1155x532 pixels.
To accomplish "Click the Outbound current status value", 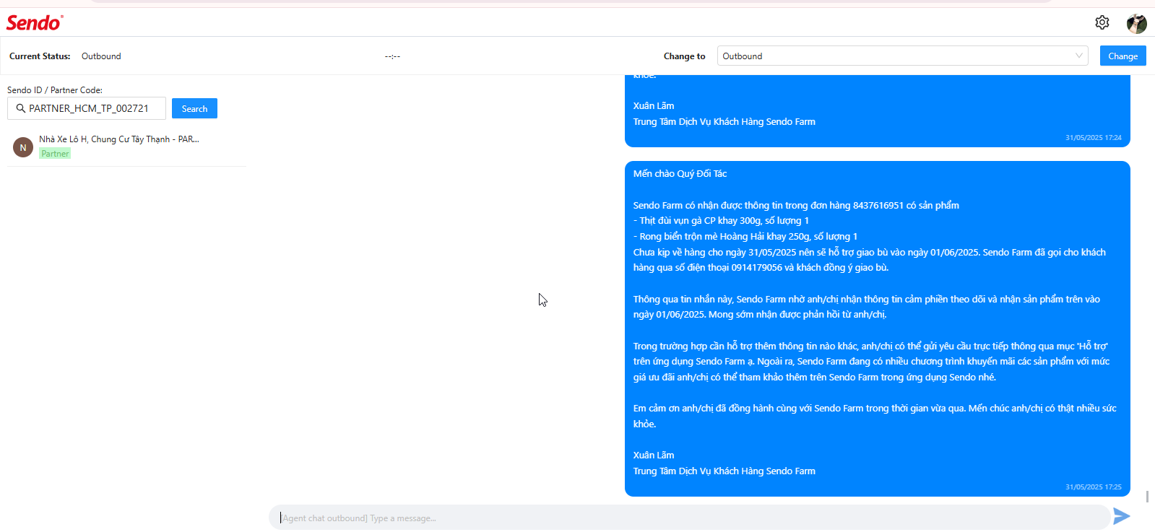I will (x=101, y=56).
